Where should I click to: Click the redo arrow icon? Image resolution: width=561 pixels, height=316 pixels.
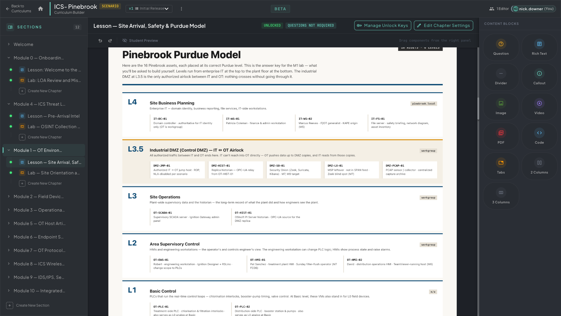point(110,41)
